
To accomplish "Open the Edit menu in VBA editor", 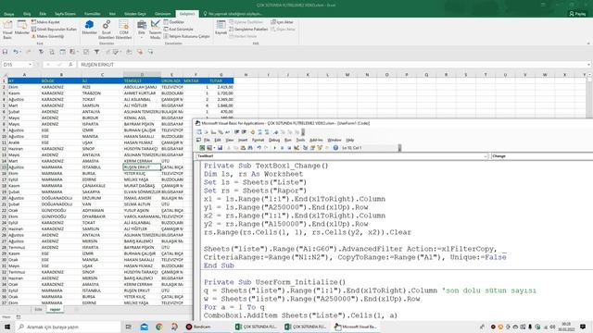I will tap(218, 140).
